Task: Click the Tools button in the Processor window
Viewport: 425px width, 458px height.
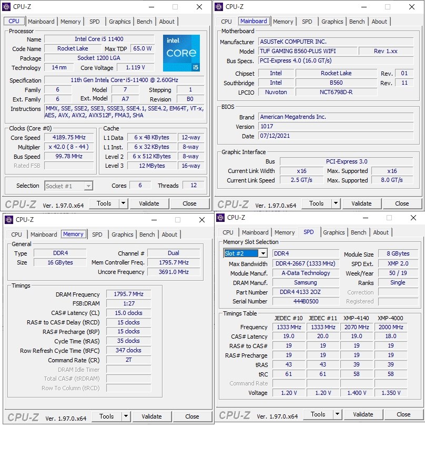Action: [104, 203]
